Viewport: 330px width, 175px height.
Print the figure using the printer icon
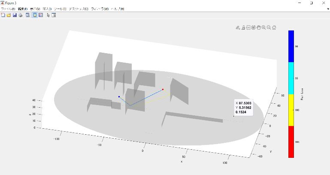click(x=20, y=15)
